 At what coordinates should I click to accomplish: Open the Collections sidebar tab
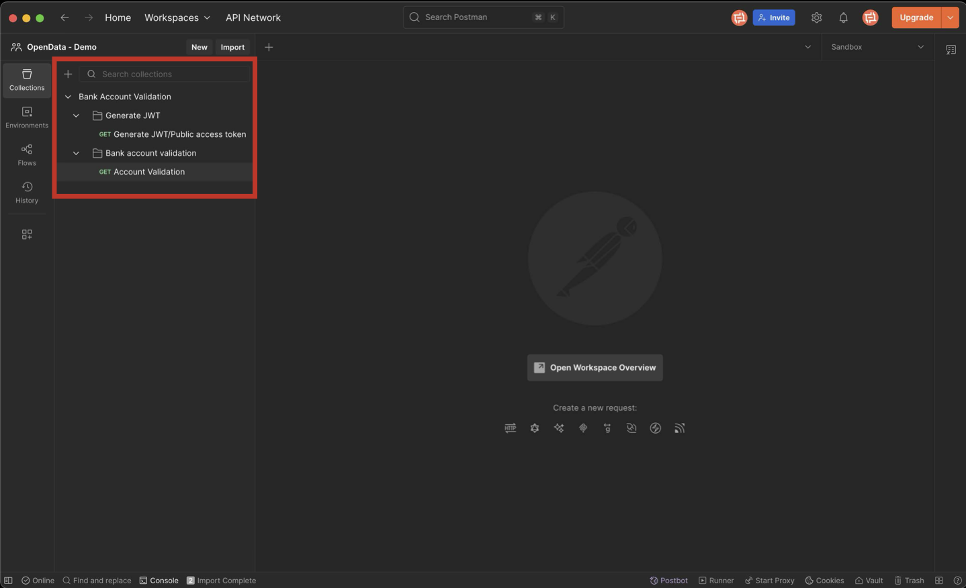click(27, 80)
